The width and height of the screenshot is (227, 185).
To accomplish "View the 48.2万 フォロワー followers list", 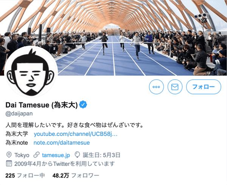I will pos(76,176).
